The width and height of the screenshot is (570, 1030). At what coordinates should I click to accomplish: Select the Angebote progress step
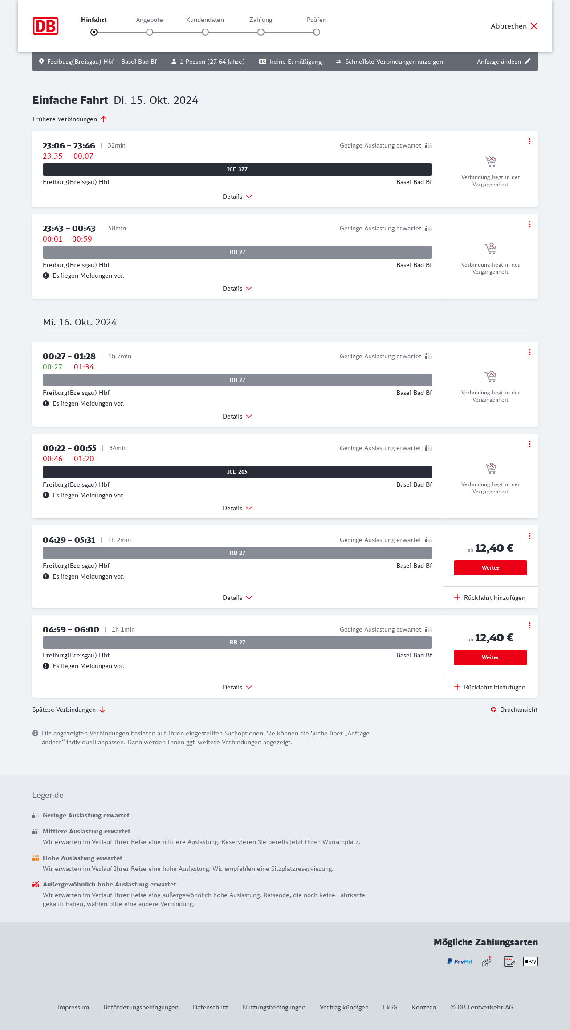150,32
